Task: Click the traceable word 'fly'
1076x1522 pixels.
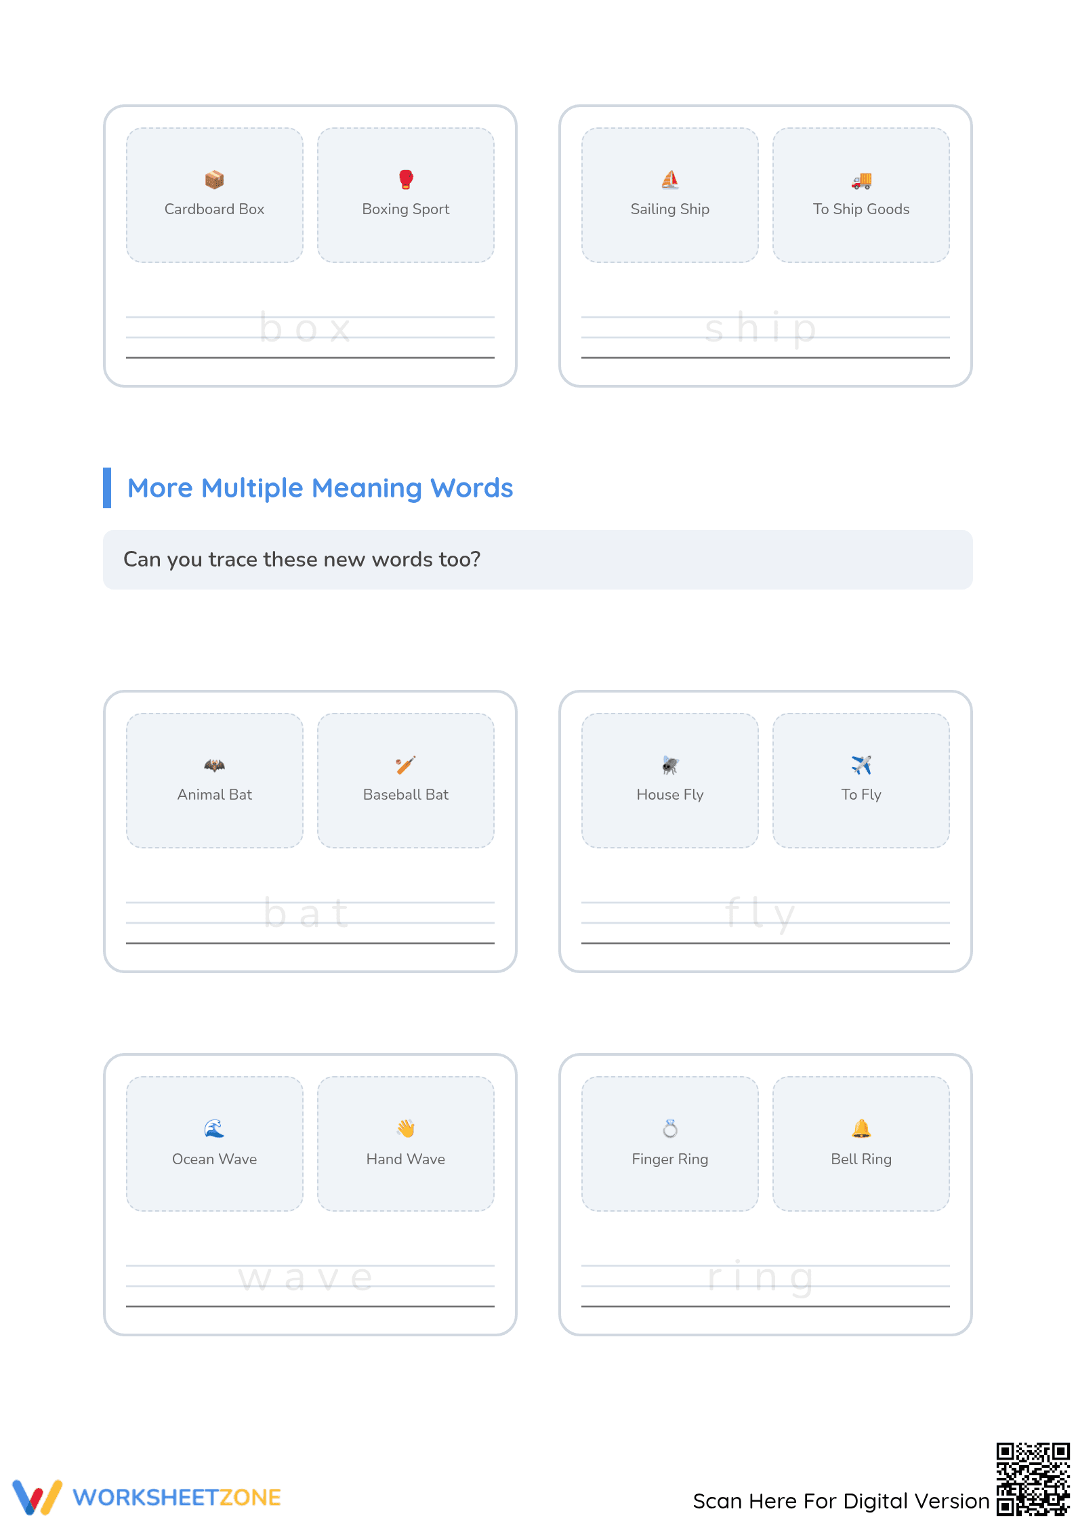Action: click(x=760, y=914)
